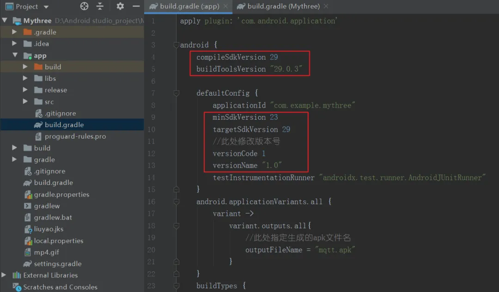Click minSdkVersion value 23
The height and width of the screenshot is (292, 499).
point(274,117)
